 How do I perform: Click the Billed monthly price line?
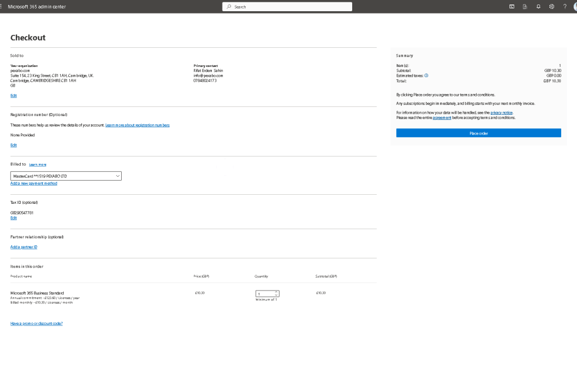42,303
